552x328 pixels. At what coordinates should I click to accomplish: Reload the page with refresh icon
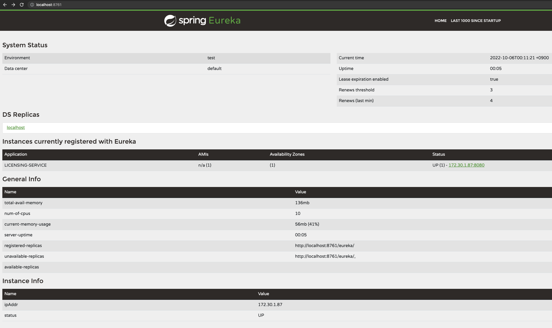[22, 5]
